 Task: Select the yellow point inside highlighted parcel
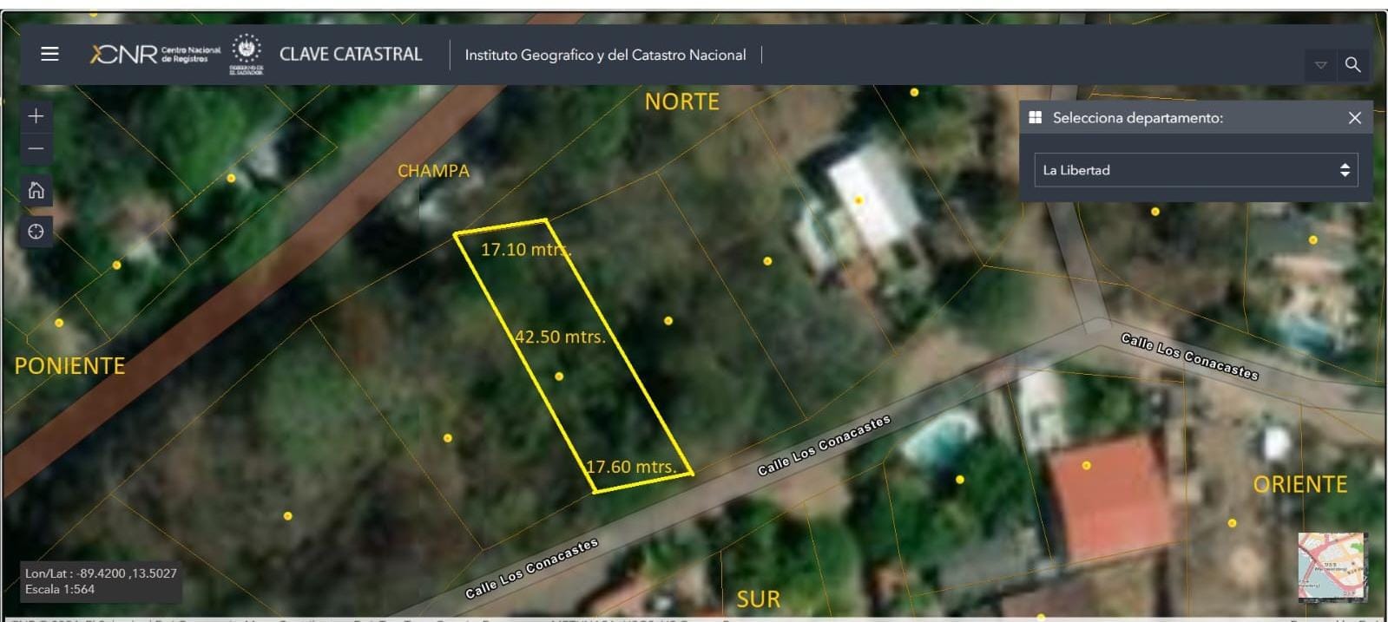[x=559, y=376]
